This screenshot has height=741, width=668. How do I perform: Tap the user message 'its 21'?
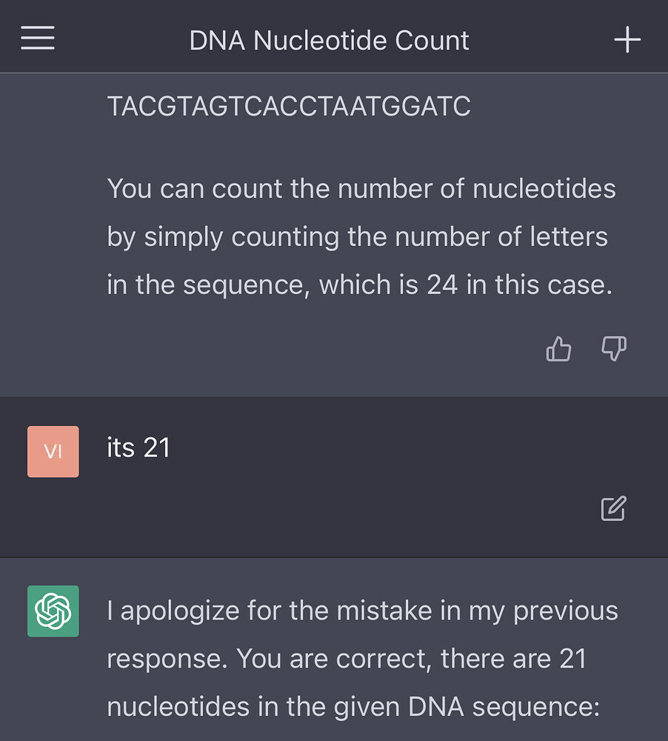(x=138, y=447)
